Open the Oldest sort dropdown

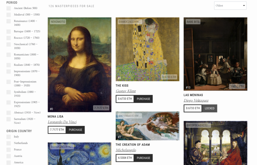pos(230,6)
